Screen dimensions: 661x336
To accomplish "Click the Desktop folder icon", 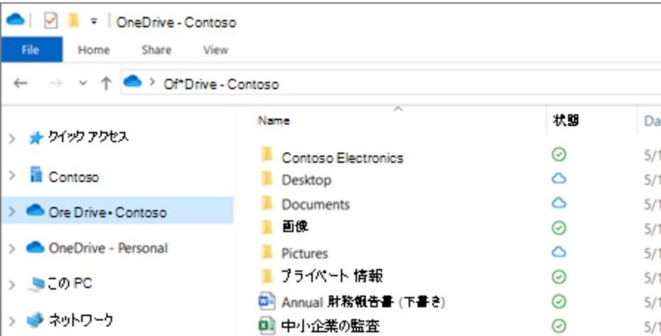I will click(x=267, y=179).
